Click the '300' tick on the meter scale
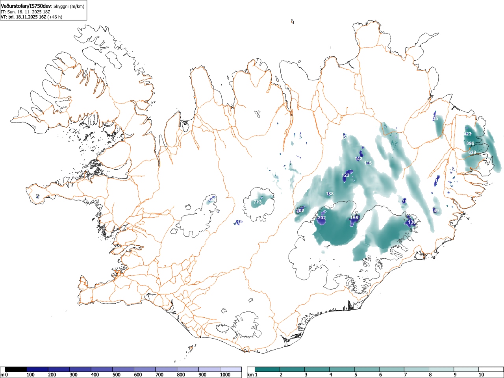 [x=74, y=375]
